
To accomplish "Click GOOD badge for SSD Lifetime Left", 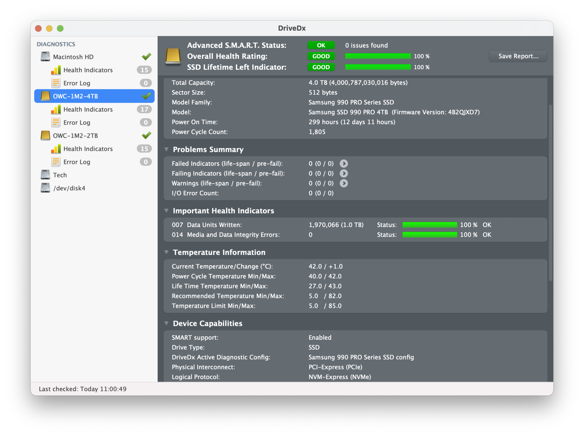I will point(321,67).
